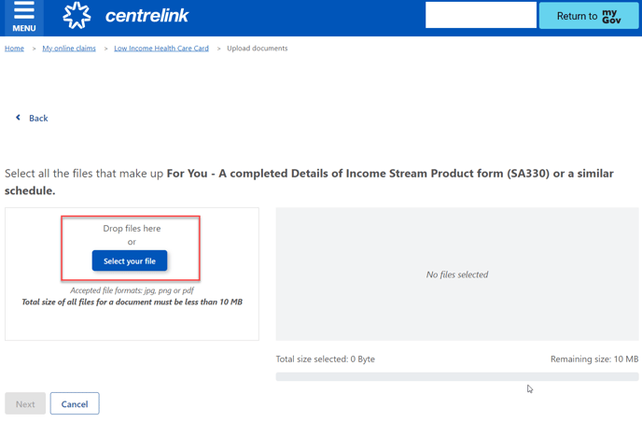Click the Back link text
This screenshot has height=422, width=642.
coord(38,118)
